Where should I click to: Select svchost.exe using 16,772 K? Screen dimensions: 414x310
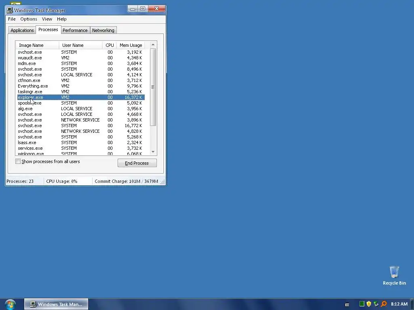click(81, 126)
